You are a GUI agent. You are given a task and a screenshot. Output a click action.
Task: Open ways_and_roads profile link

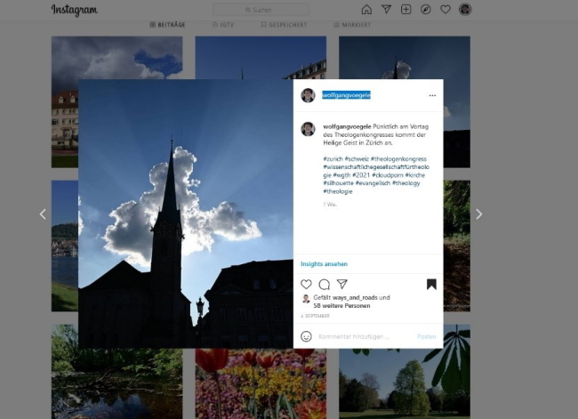355,297
